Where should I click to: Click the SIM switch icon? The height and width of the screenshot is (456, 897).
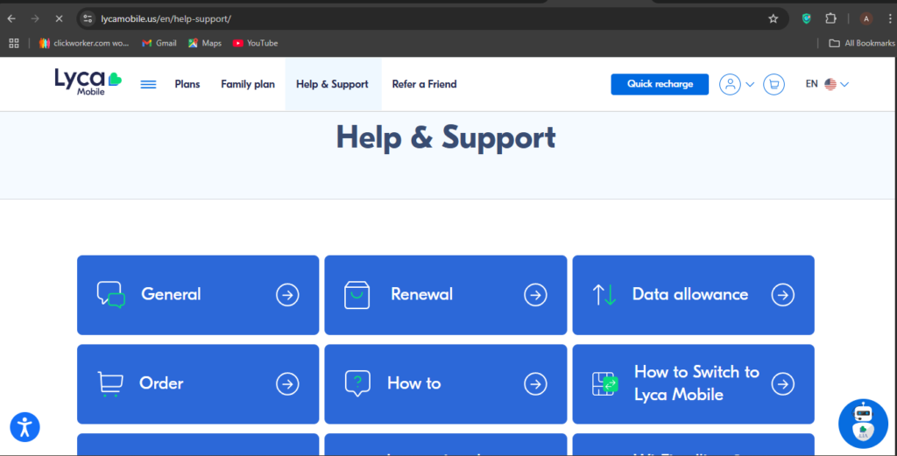tap(605, 384)
